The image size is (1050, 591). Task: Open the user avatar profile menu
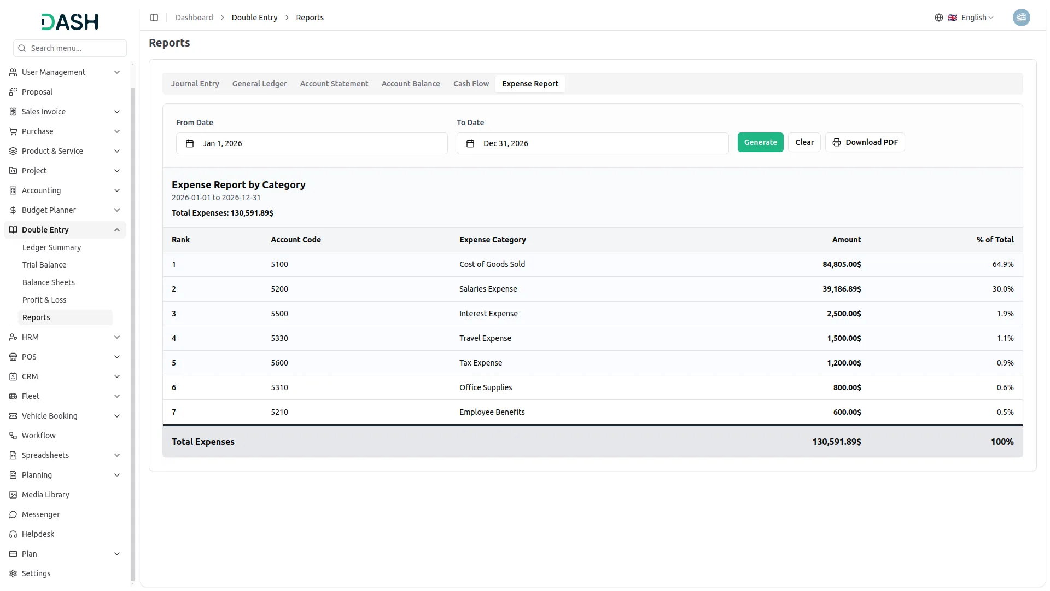coord(1020,18)
